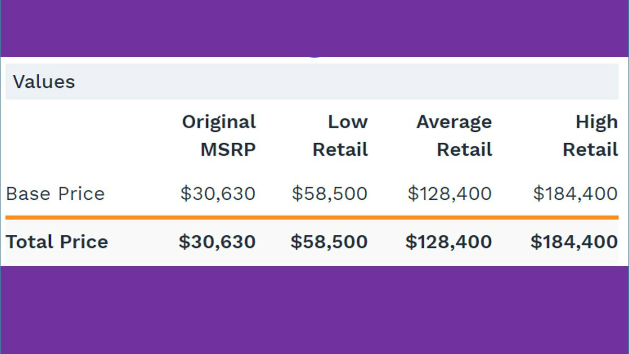Click bold Total Price Original MSRP $30,630
The width and height of the screenshot is (629, 354).
217,242
